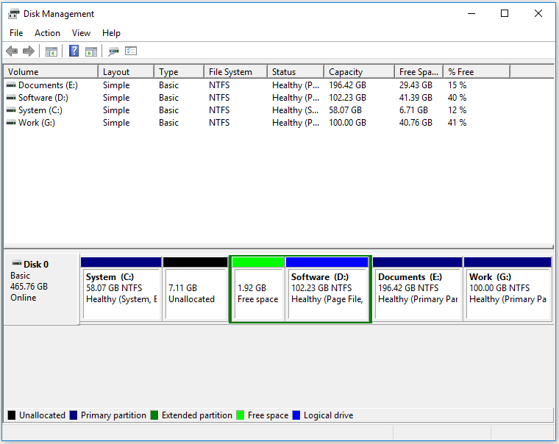Click the Rescan Disks toolbar icon
Screen dimensions: 559x444
(113, 51)
